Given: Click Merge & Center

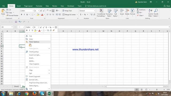Looking at the screenshot, I should tap(69, 14).
